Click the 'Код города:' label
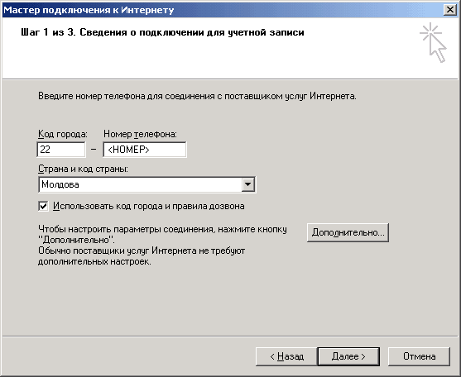 pos(63,134)
